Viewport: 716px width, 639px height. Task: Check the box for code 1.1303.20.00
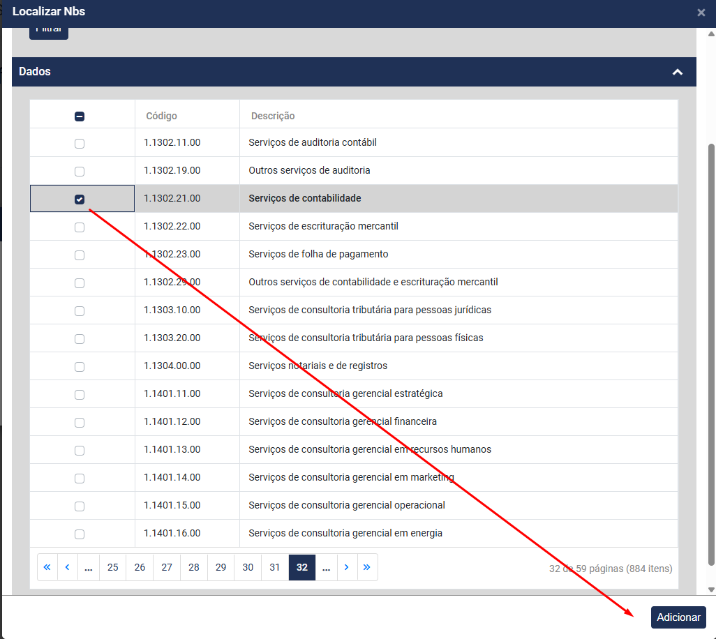tap(80, 338)
